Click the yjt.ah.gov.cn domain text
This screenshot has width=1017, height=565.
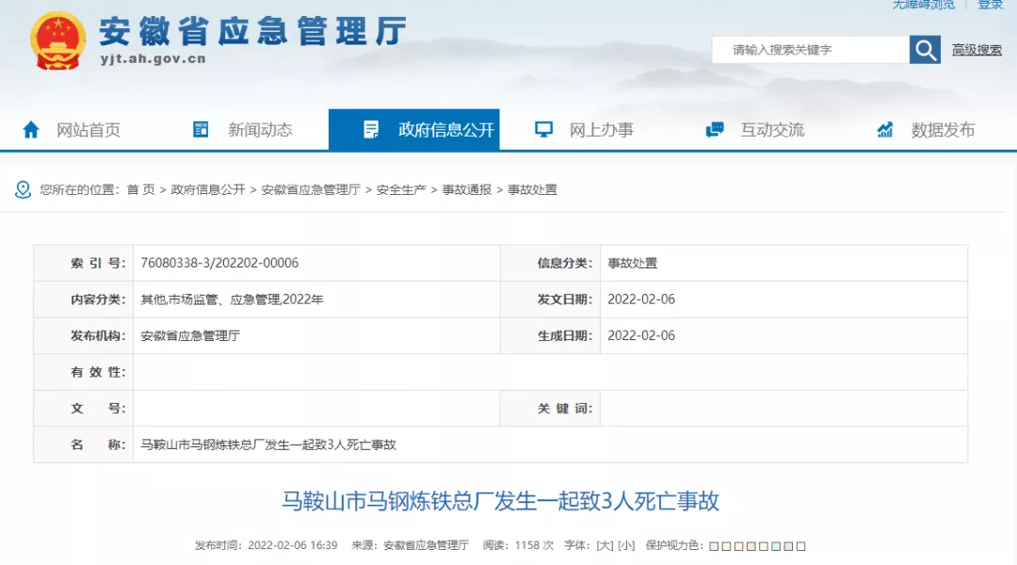pyautogui.click(x=153, y=58)
